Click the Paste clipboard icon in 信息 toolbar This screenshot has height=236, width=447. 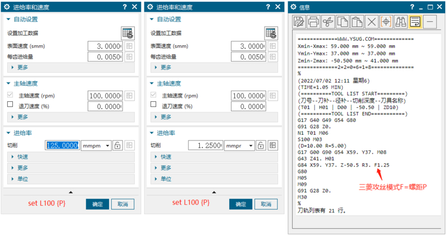(357, 22)
